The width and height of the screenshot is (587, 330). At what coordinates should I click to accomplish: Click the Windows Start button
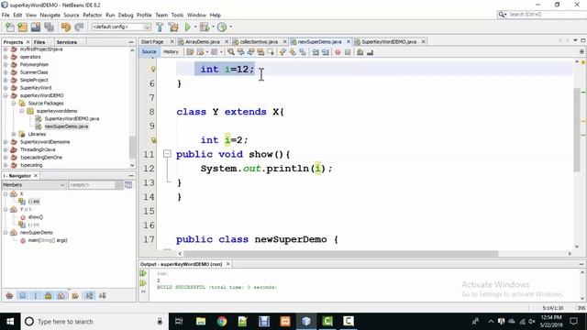[10, 322]
